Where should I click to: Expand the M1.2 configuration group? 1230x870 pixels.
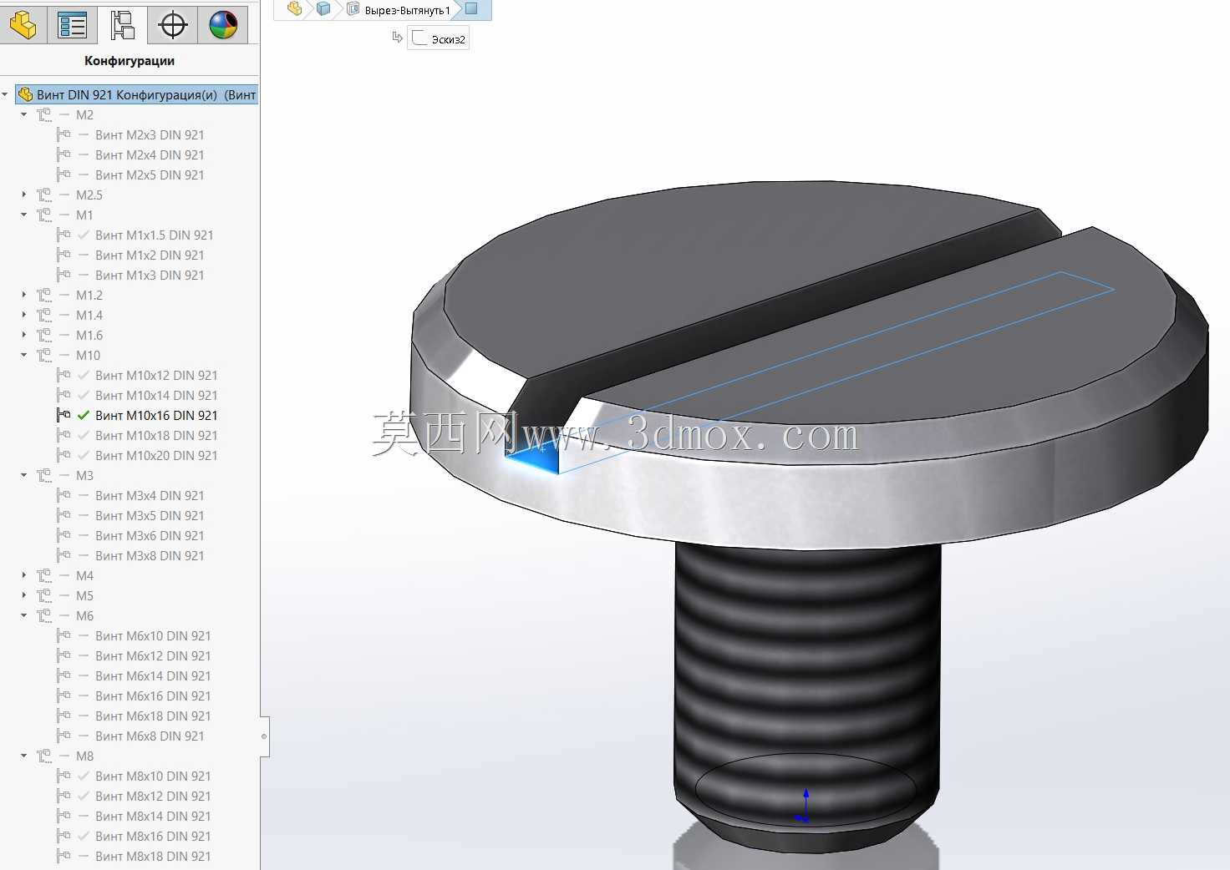tap(24, 295)
